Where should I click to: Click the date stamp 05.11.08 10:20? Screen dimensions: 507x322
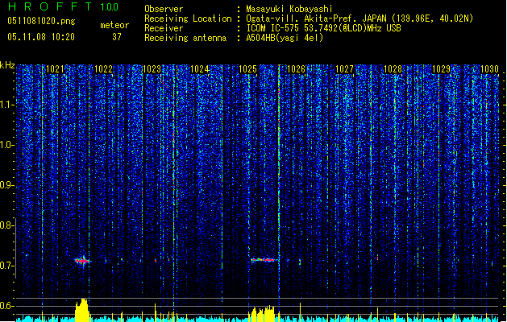coord(41,37)
